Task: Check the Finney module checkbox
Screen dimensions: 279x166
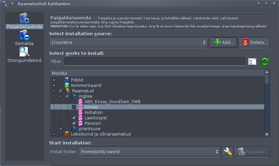Action: (x=74, y=107)
